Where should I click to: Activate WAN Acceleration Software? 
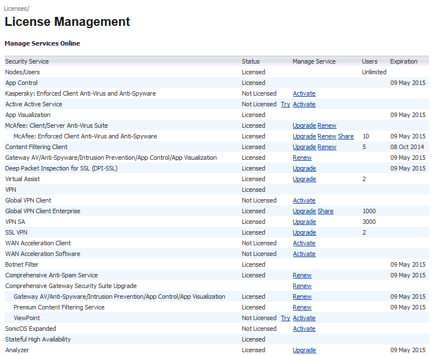(x=304, y=254)
